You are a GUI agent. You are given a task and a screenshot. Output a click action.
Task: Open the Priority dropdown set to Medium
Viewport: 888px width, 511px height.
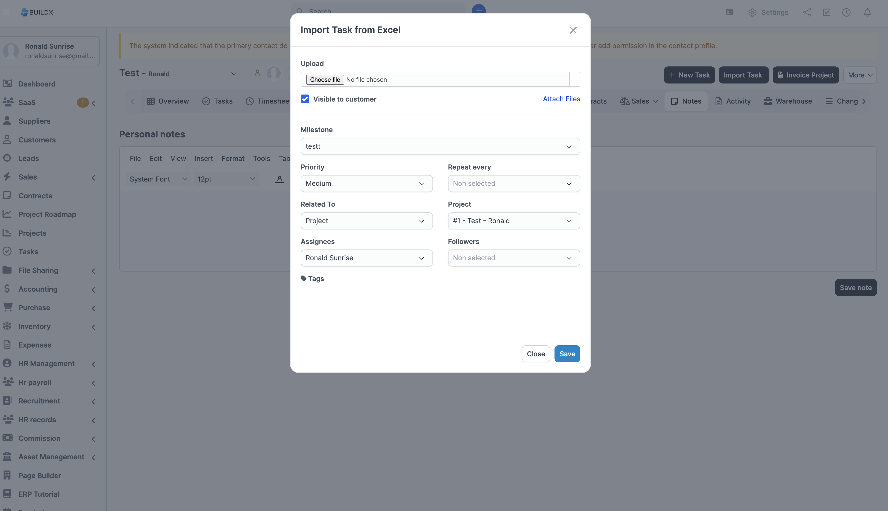click(367, 184)
